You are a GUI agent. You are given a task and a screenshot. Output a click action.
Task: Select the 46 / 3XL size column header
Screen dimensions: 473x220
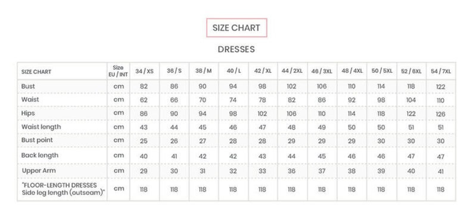pos(322,71)
